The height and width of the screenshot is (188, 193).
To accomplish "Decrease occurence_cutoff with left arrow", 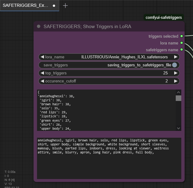I will click(42, 81).
